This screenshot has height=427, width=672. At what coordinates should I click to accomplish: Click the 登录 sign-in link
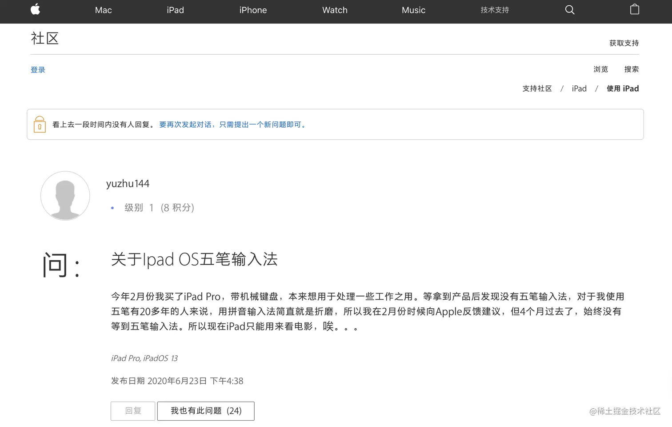(38, 70)
